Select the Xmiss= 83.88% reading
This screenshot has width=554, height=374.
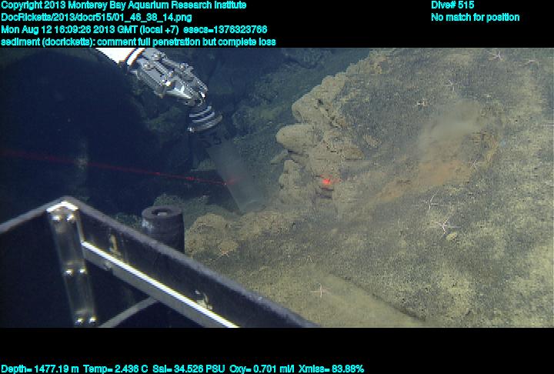331,369
